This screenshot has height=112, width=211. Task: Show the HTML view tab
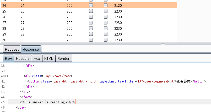click(x=48, y=58)
